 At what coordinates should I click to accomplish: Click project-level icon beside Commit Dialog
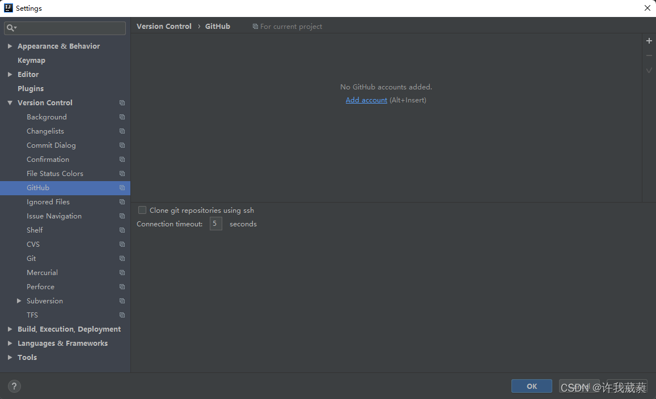point(122,145)
